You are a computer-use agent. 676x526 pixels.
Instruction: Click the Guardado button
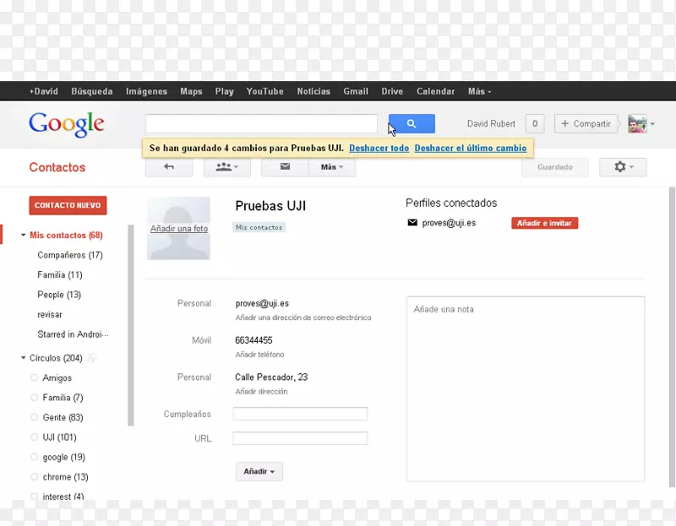(x=555, y=166)
